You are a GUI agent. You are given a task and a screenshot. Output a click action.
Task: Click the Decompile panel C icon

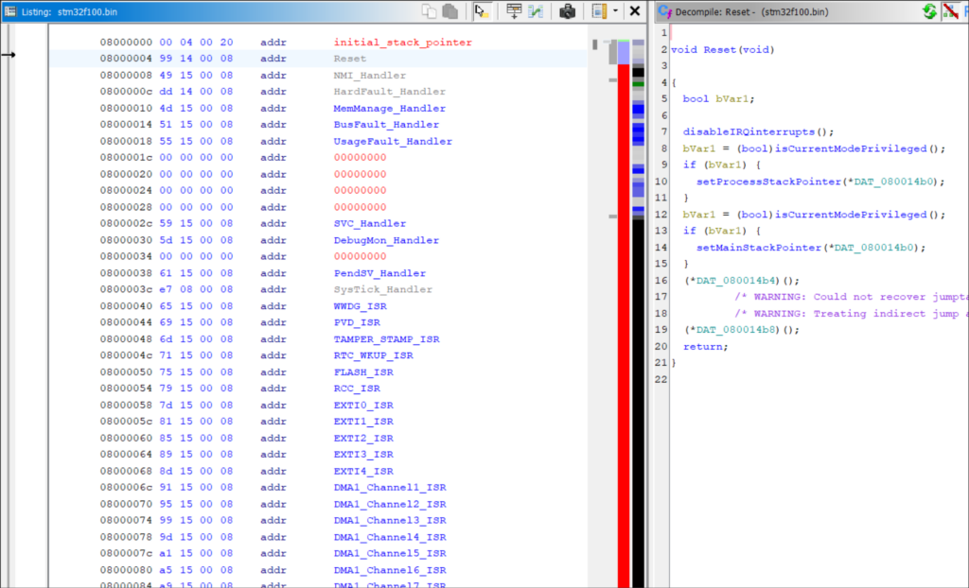coord(664,11)
